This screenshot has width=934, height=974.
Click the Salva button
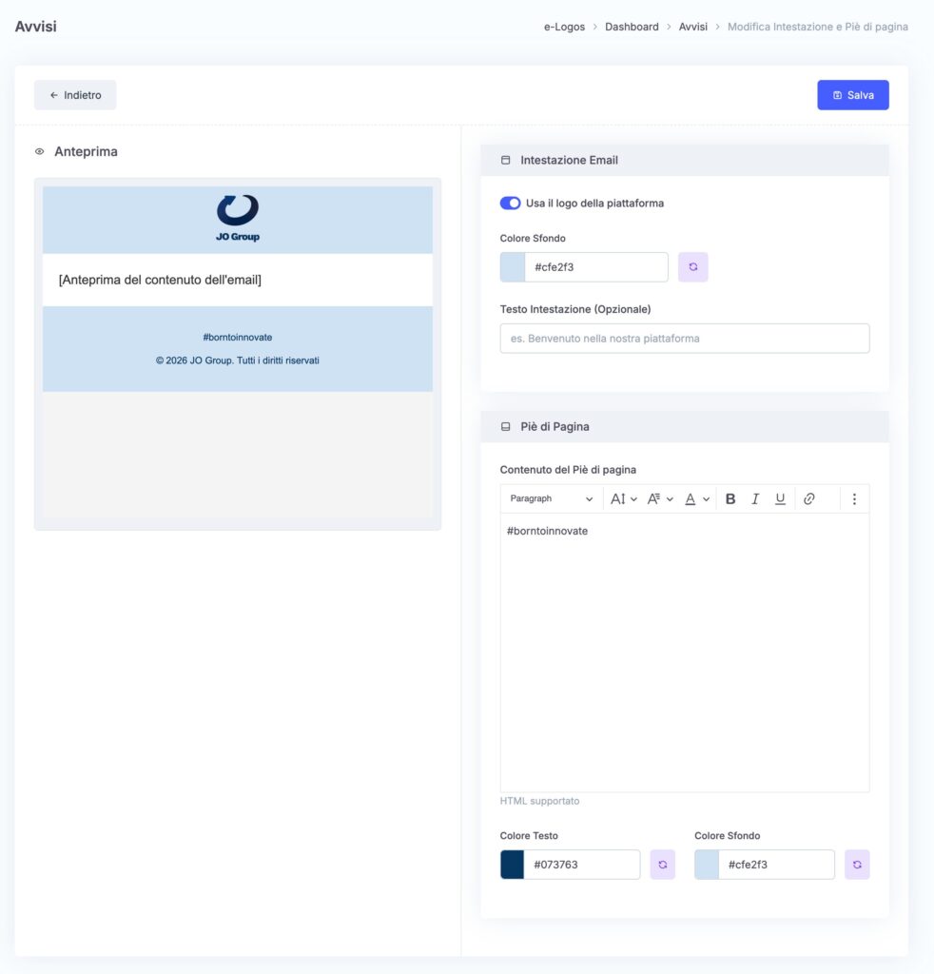click(852, 95)
